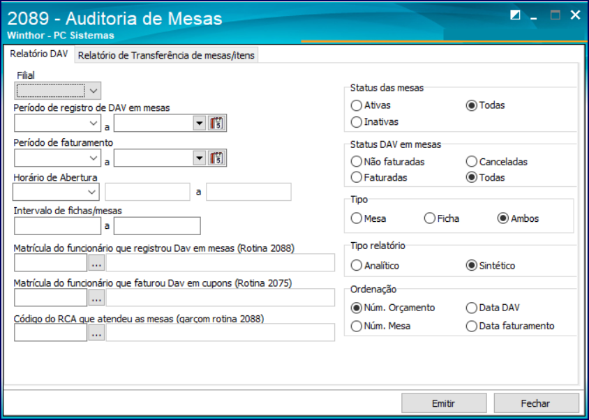589x420 pixels.
Task: Open Relatório de Transferência de mesas/itens tab
Action: (x=166, y=55)
